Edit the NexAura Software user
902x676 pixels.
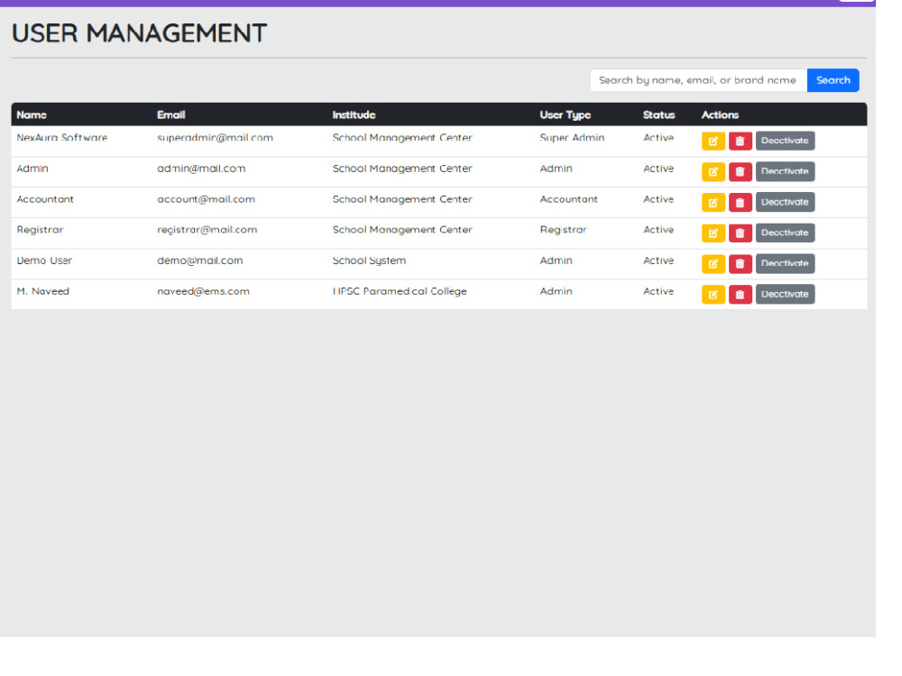coord(713,141)
